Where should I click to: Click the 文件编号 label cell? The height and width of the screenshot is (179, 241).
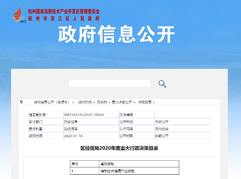coord(136,115)
